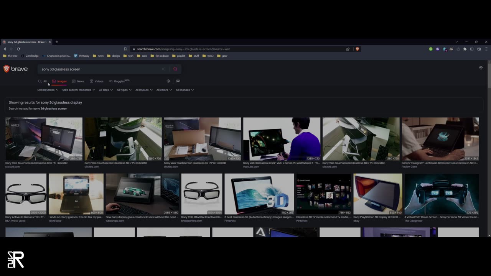Image resolution: width=491 pixels, height=276 pixels.
Task: Expand the United States region dropdown
Action: 48,90
